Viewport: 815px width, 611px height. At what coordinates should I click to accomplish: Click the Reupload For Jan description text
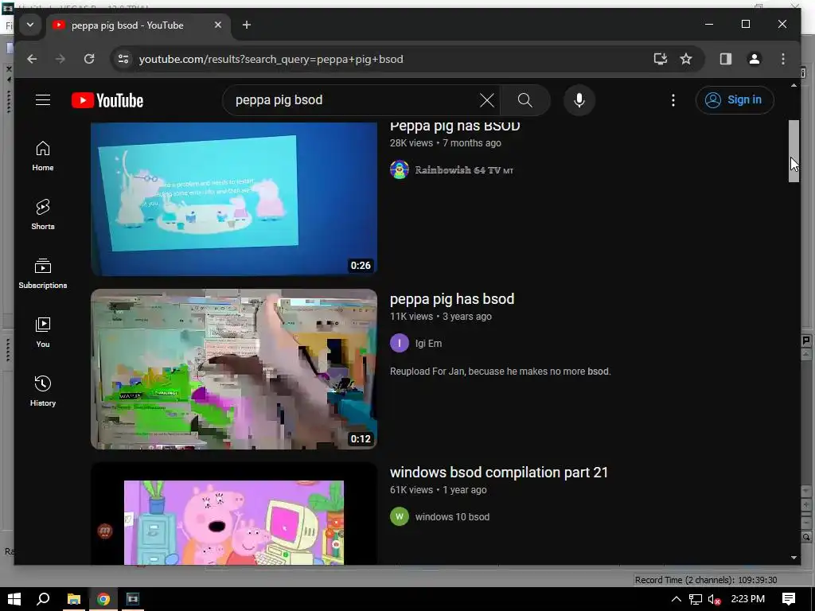(x=500, y=371)
